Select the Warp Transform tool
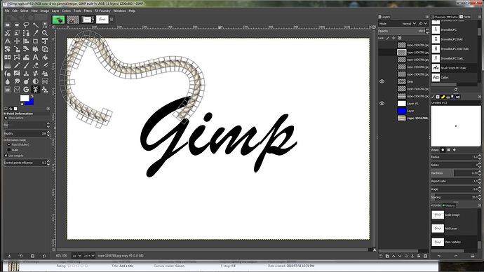The image size is (484, 272). [26, 57]
